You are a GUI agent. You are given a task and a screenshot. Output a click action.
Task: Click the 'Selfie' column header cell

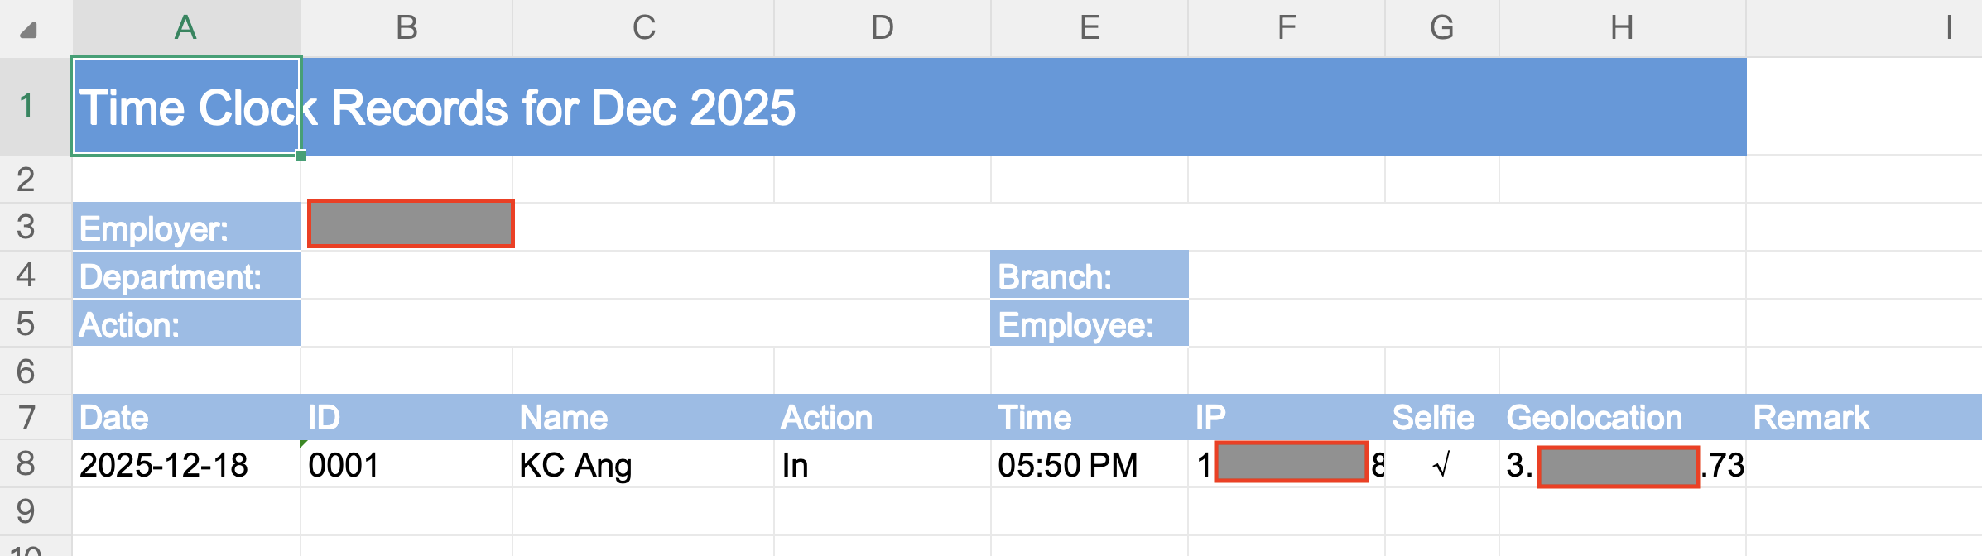click(1441, 418)
